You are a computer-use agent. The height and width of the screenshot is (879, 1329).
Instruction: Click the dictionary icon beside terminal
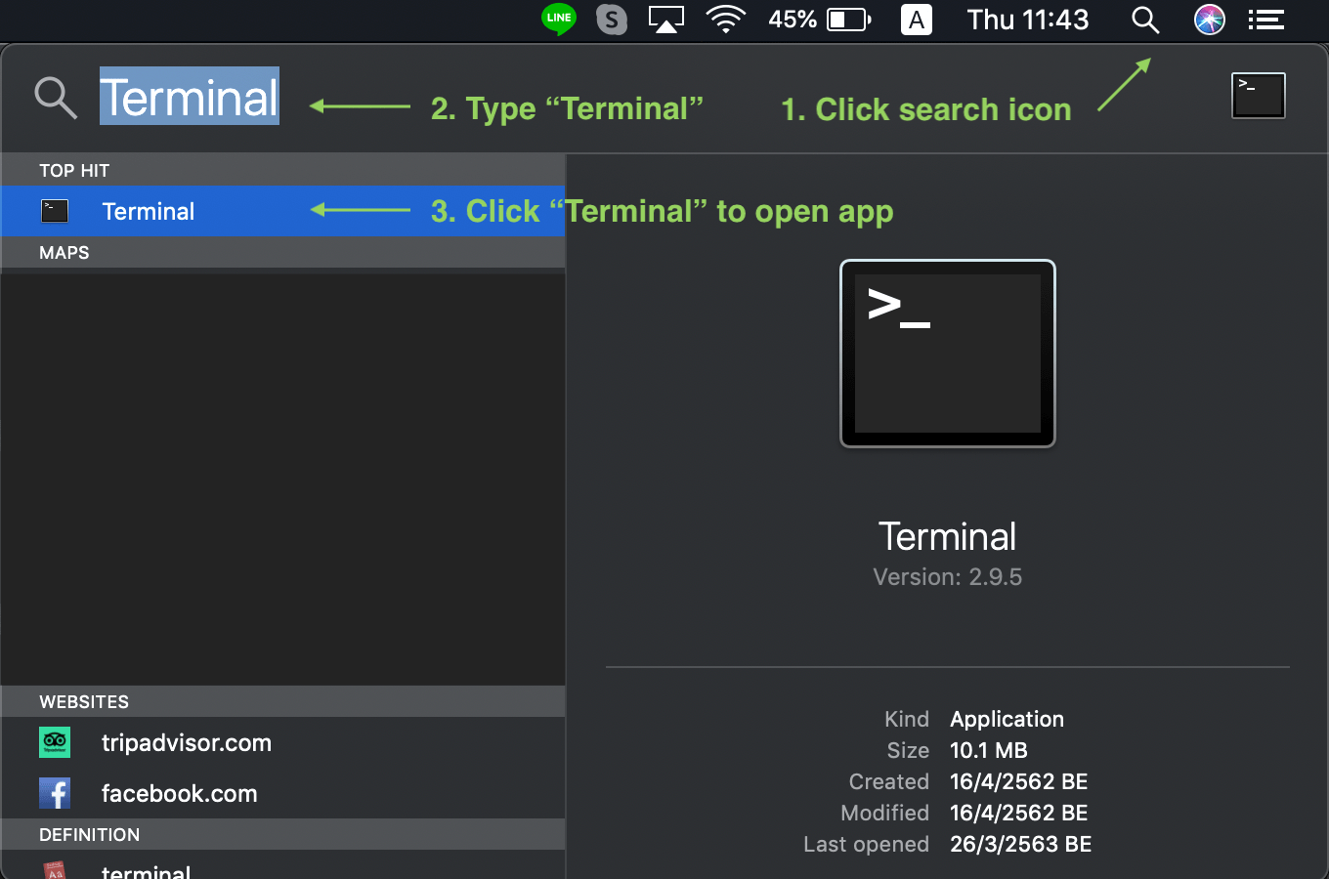pyautogui.click(x=55, y=869)
